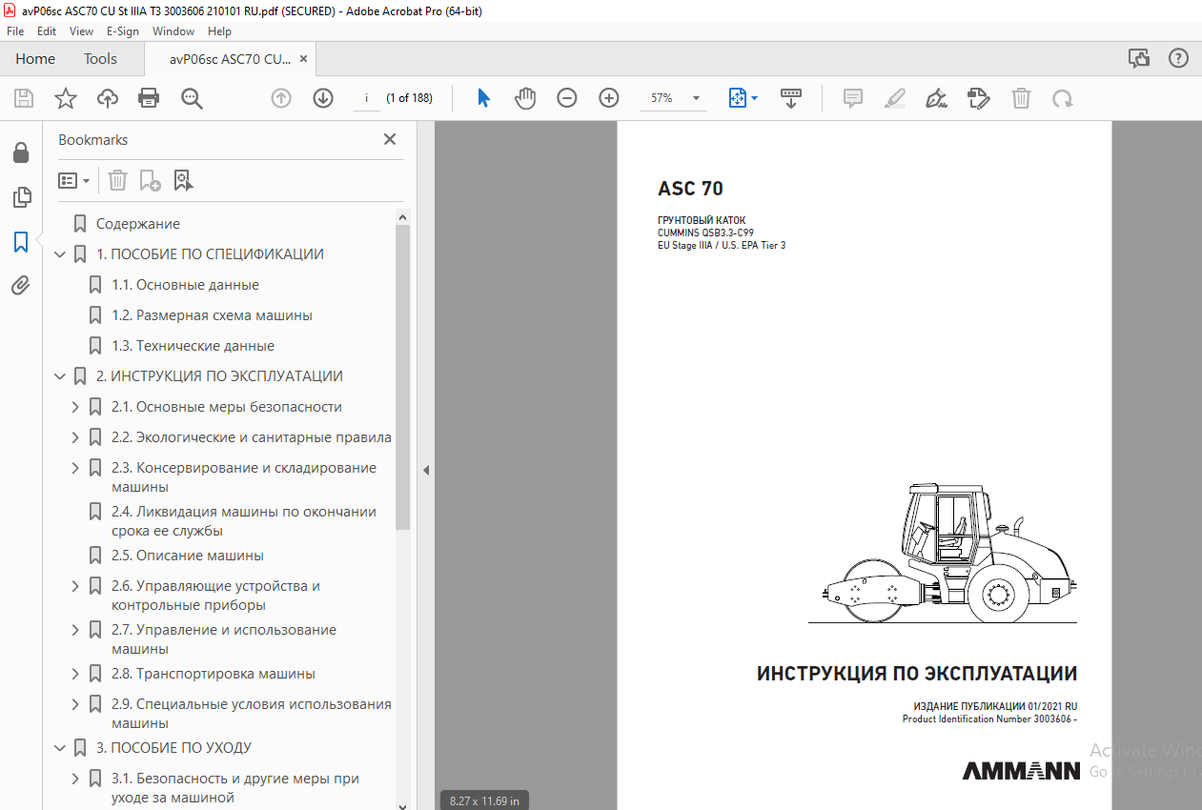
Task: Toggle the Bookmarks panel icon
Action: click(x=21, y=242)
